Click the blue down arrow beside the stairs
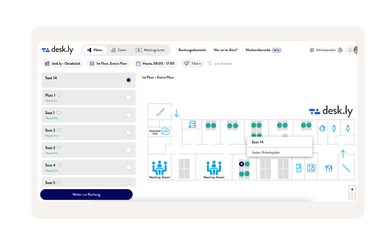 (x=177, y=113)
